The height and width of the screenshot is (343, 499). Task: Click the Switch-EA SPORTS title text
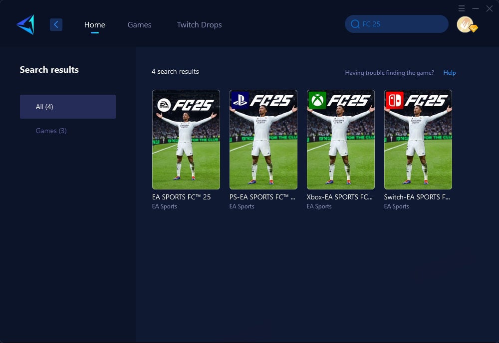417,197
